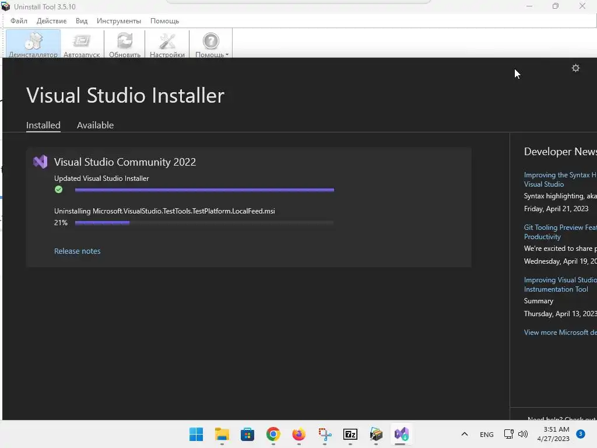This screenshot has width=597, height=448.
Task: Click the 21% progress percentage label
Action: [61, 223]
